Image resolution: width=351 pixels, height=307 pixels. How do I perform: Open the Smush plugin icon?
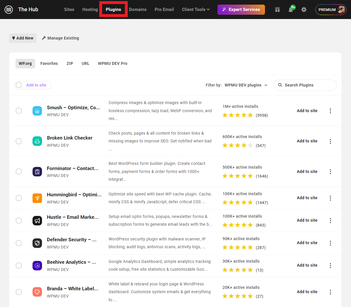point(37,111)
